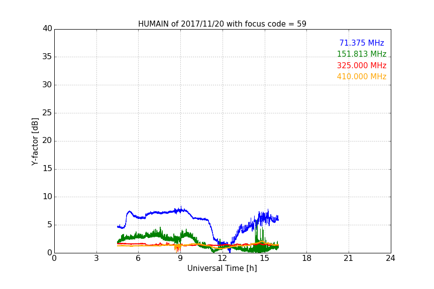Click the y-axis tick label 25
The height and width of the screenshot is (289, 434).
47,112
